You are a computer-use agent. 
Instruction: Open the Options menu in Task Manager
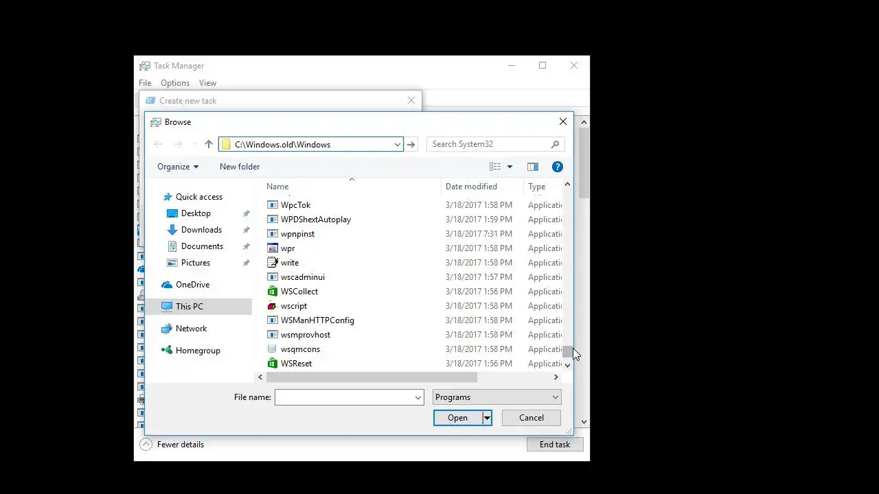tap(175, 83)
